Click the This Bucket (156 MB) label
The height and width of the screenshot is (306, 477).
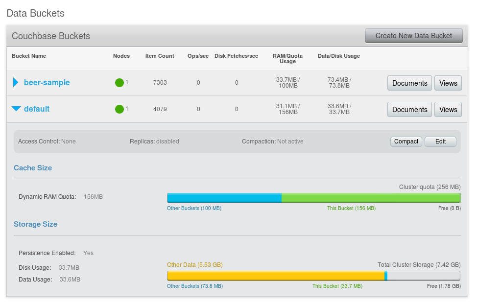[351, 209]
